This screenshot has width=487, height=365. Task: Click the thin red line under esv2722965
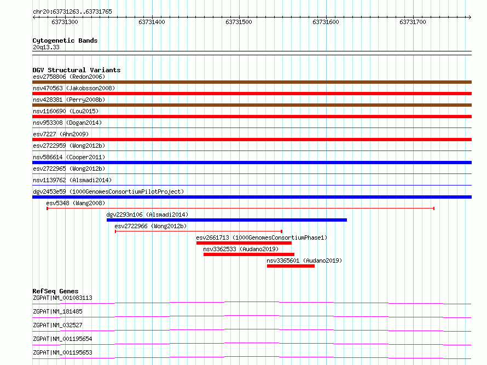tap(252, 173)
